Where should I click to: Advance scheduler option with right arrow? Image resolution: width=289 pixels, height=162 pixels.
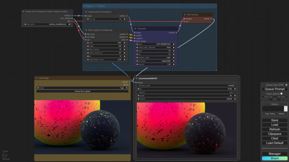point(173,61)
